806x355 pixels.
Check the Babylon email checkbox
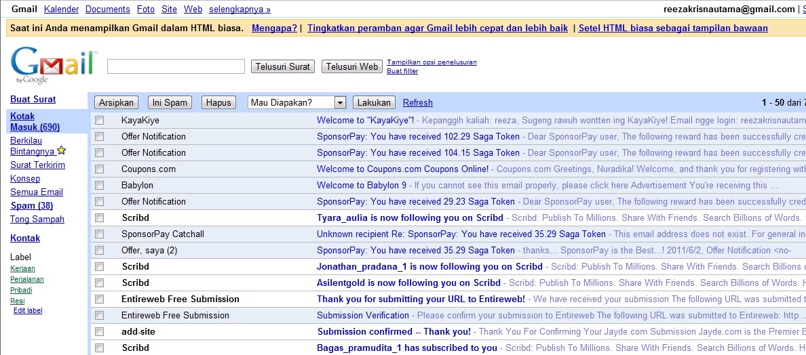point(99,185)
